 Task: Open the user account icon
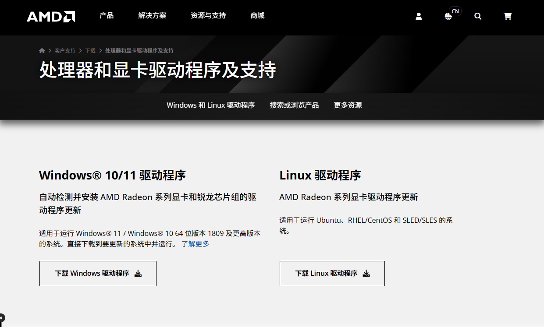click(419, 16)
